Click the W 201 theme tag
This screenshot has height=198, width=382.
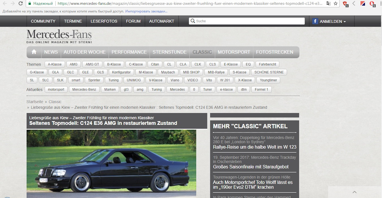[x=225, y=80]
